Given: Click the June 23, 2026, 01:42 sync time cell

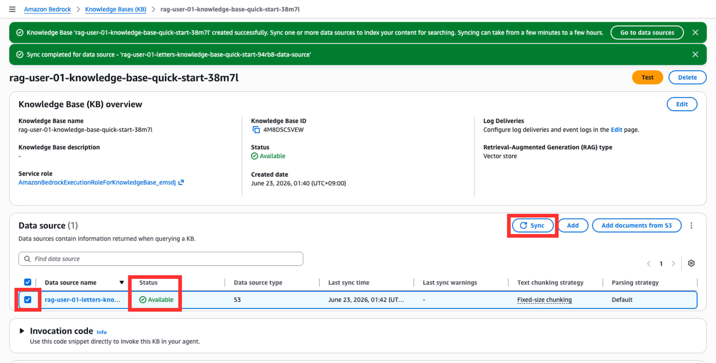Looking at the screenshot, I should tap(366, 300).
